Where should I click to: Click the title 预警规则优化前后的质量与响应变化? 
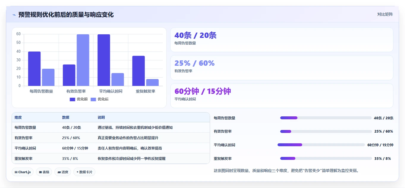click(x=66, y=15)
